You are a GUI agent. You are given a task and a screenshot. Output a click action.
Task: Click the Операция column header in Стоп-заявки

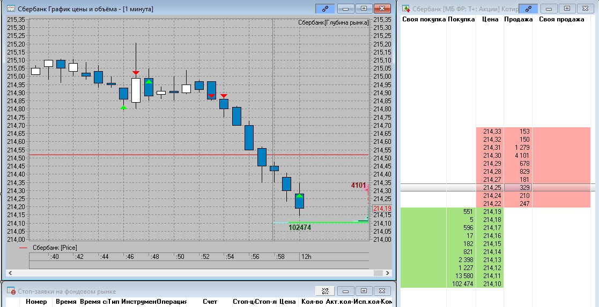172,302
